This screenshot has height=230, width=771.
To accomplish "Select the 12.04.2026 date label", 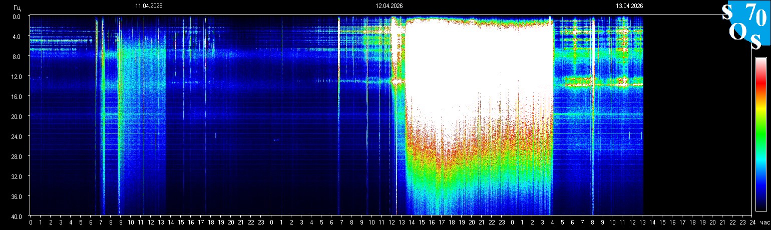I will point(389,6).
